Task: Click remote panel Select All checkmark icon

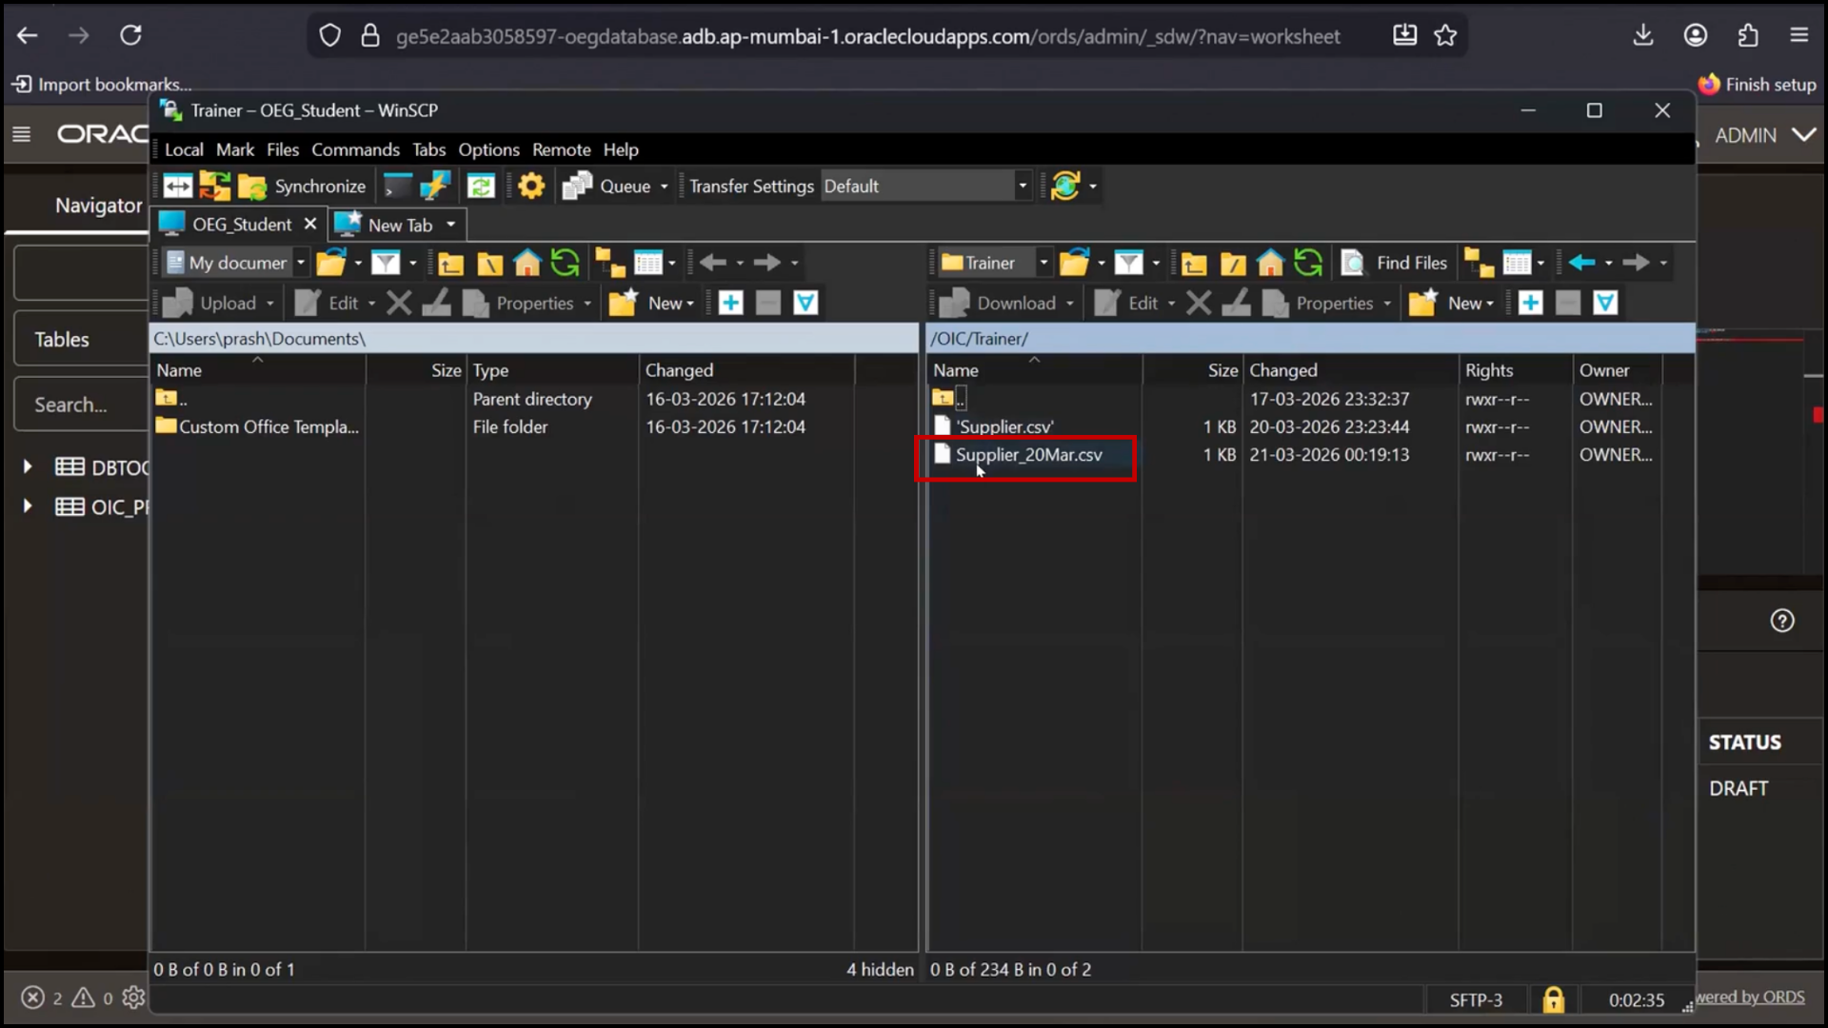Action: pyautogui.click(x=1605, y=304)
